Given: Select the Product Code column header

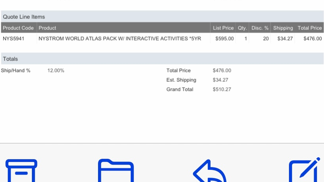Looking at the screenshot, I should coord(18,28).
